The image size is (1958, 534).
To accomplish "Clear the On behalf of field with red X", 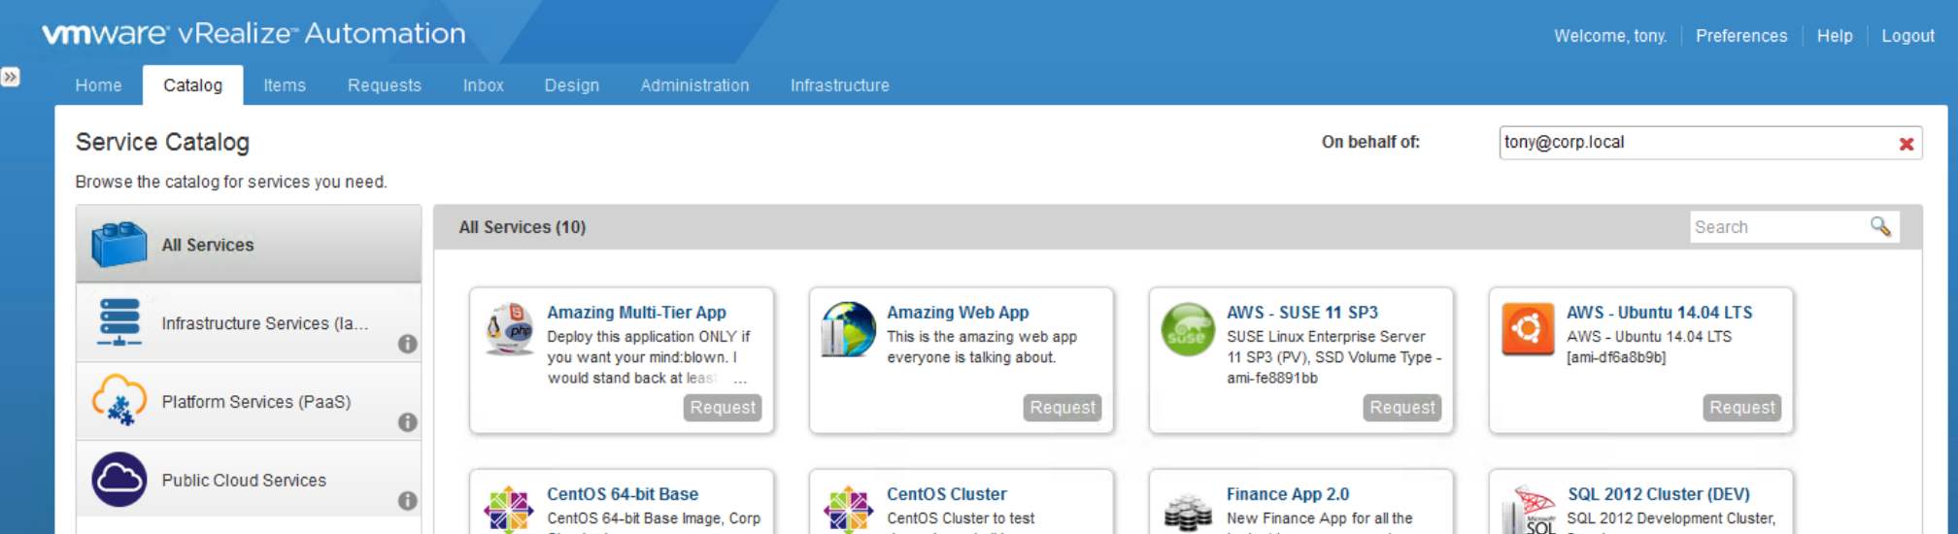I will (x=1907, y=144).
